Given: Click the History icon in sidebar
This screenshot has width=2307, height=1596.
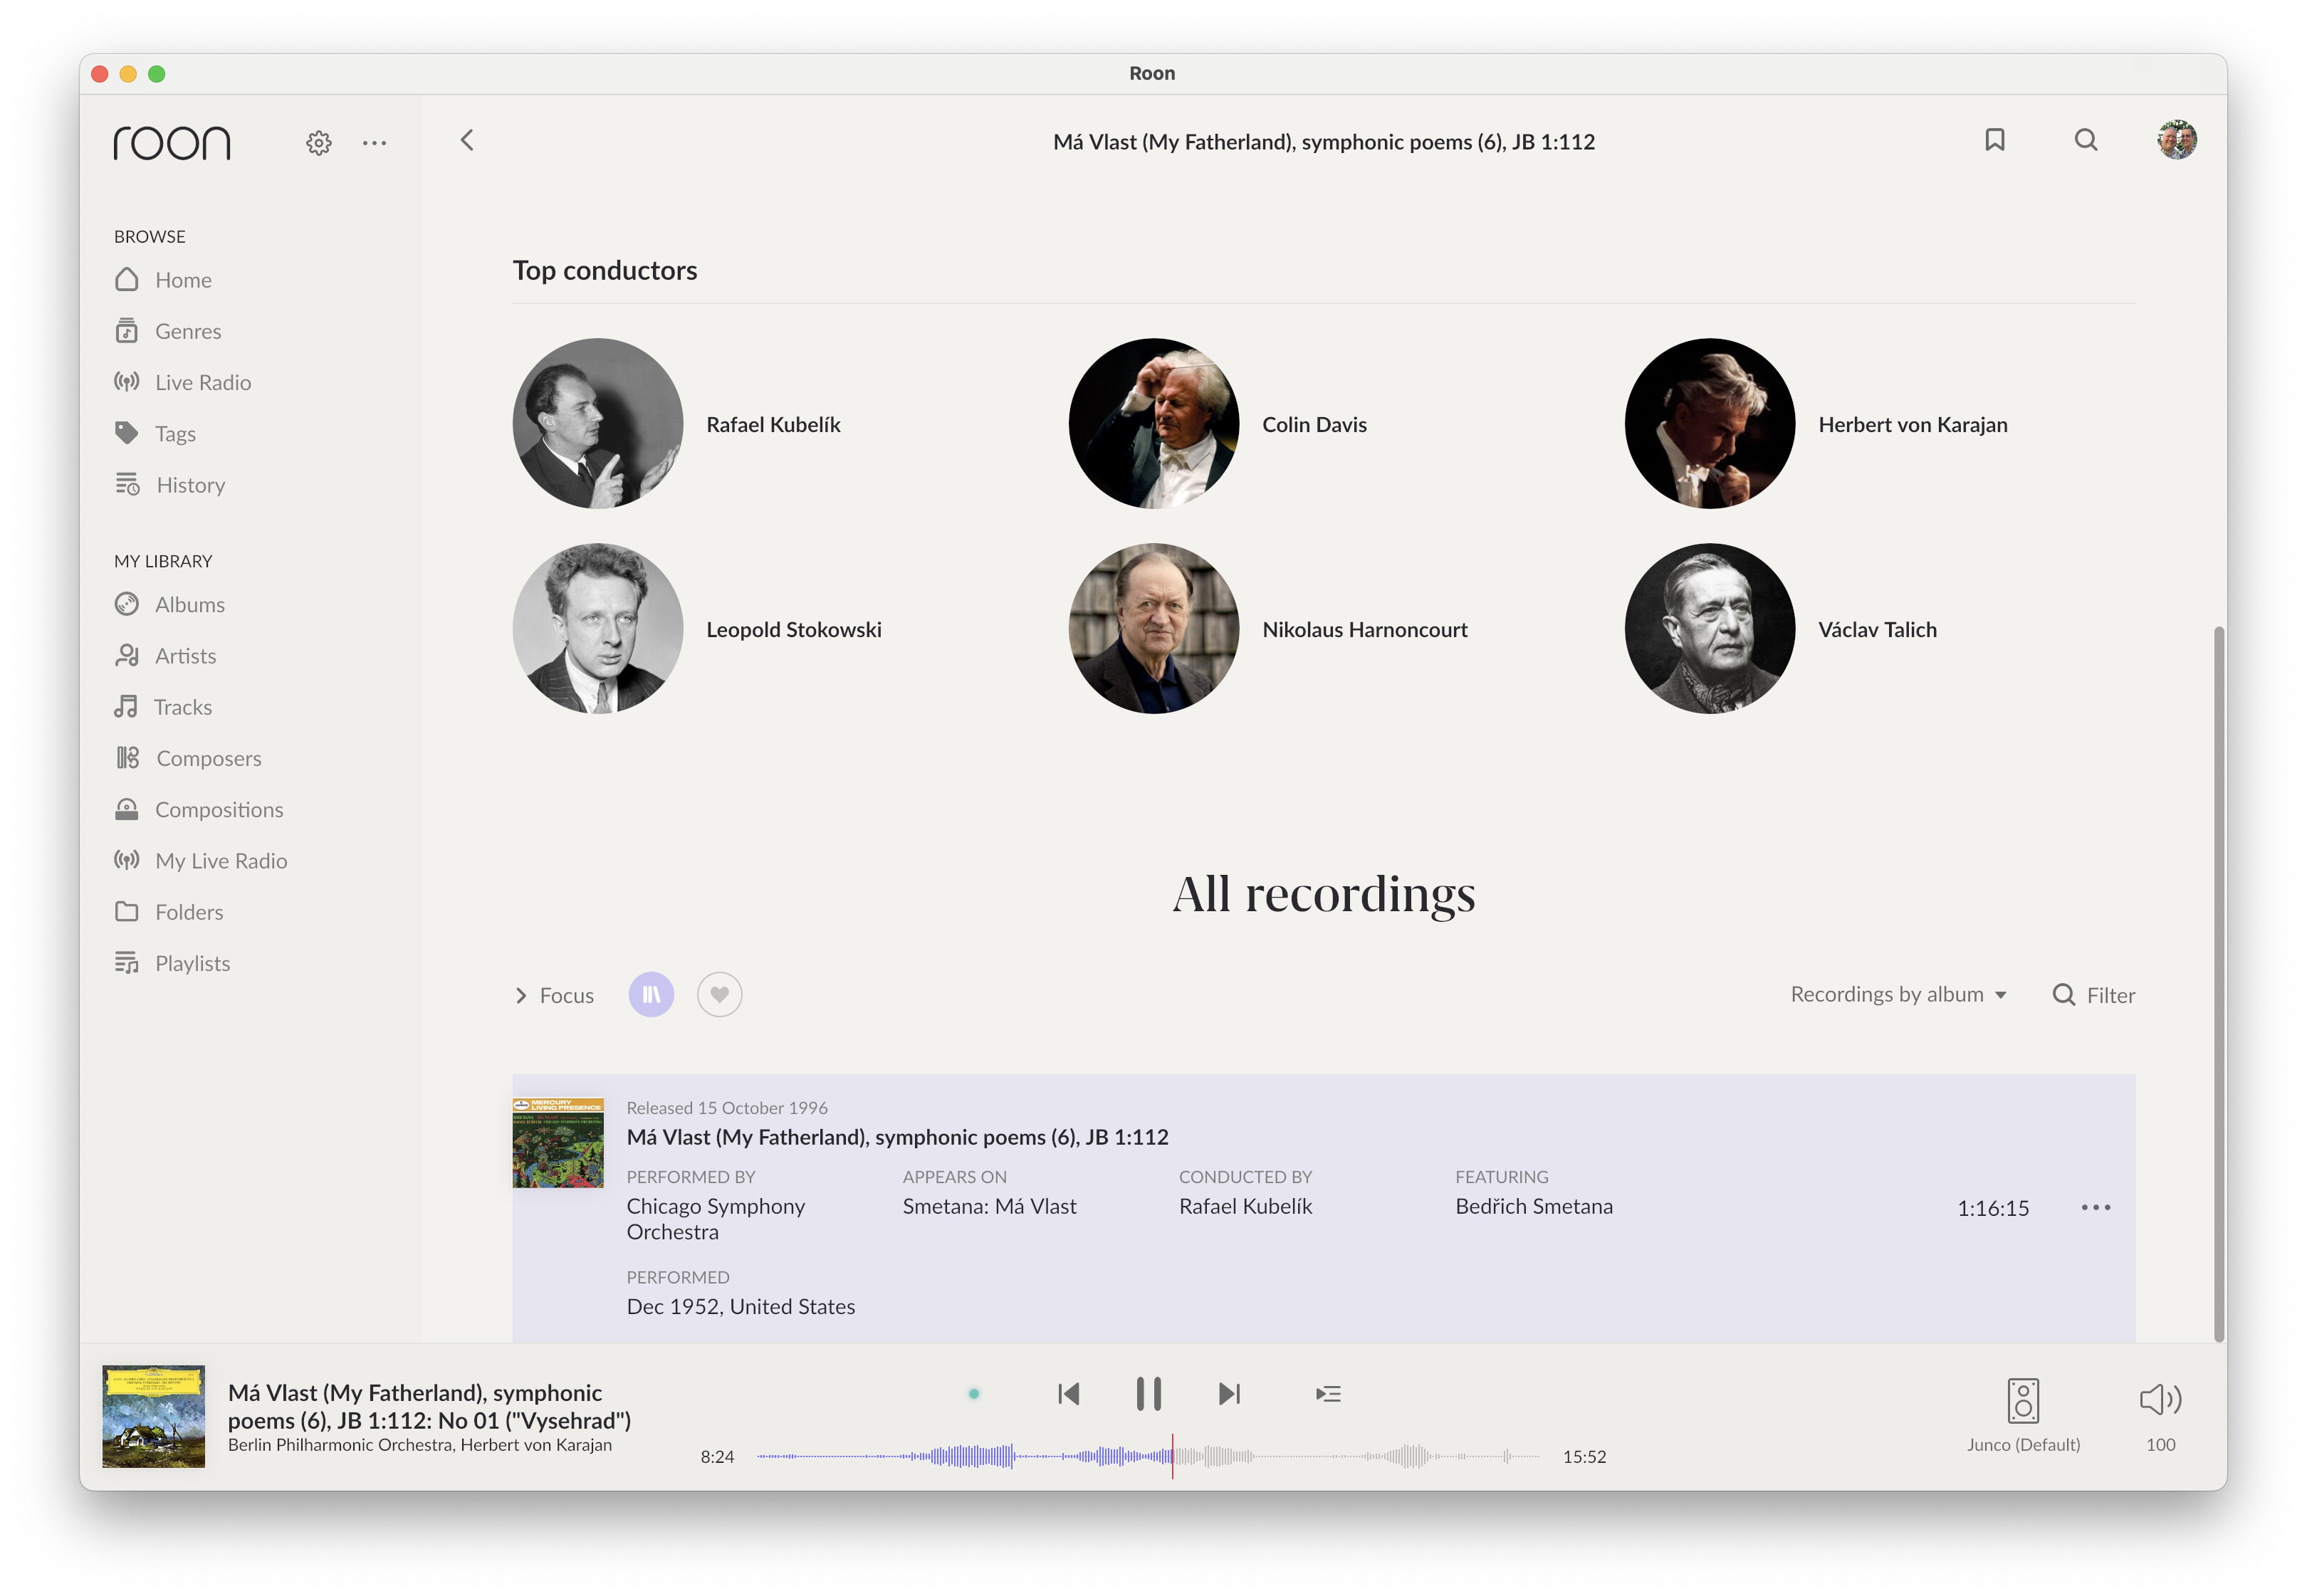Looking at the screenshot, I should click(127, 484).
